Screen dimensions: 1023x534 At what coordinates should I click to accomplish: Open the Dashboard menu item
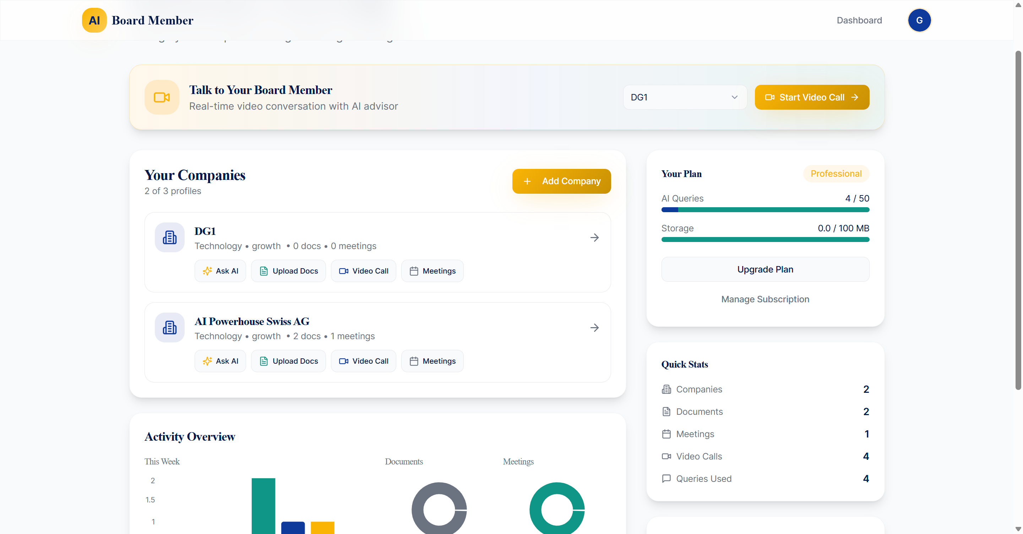(x=859, y=20)
